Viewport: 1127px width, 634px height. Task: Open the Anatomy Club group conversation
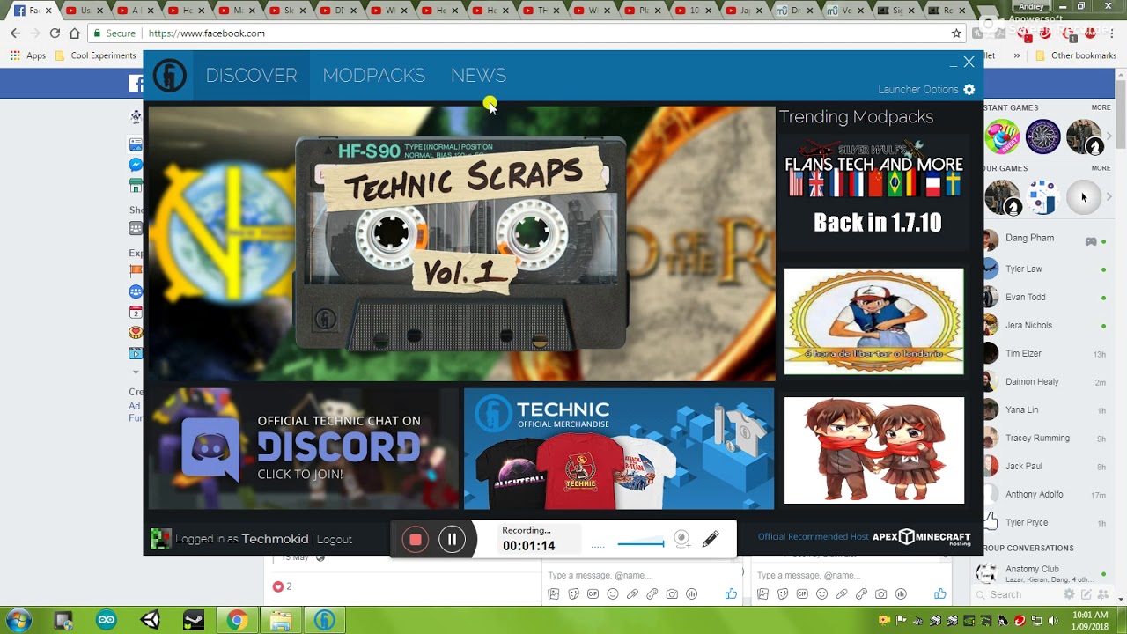(x=1044, y=573)
